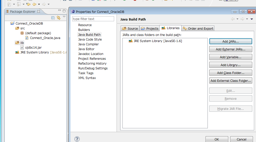The height and width of the screenshot is (142, 256).
Task: Click Add Variable... button
Action: click(x=231, y=57)
